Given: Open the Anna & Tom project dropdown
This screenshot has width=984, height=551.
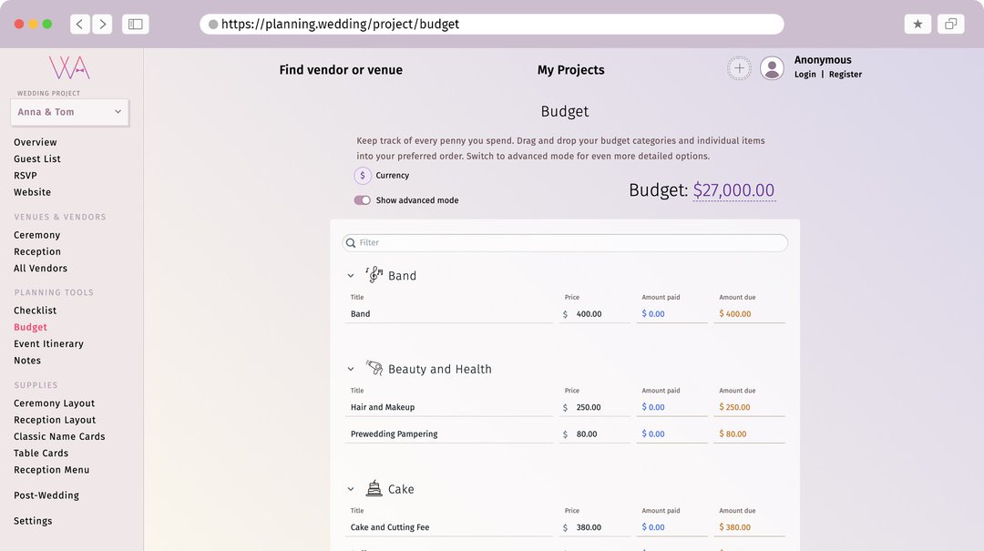Looking at the screenshot, I should (x=70, y=110).
